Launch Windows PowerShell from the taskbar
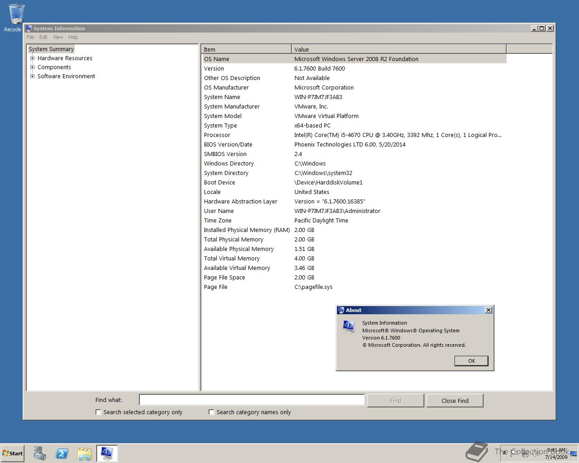 (62, 454)
